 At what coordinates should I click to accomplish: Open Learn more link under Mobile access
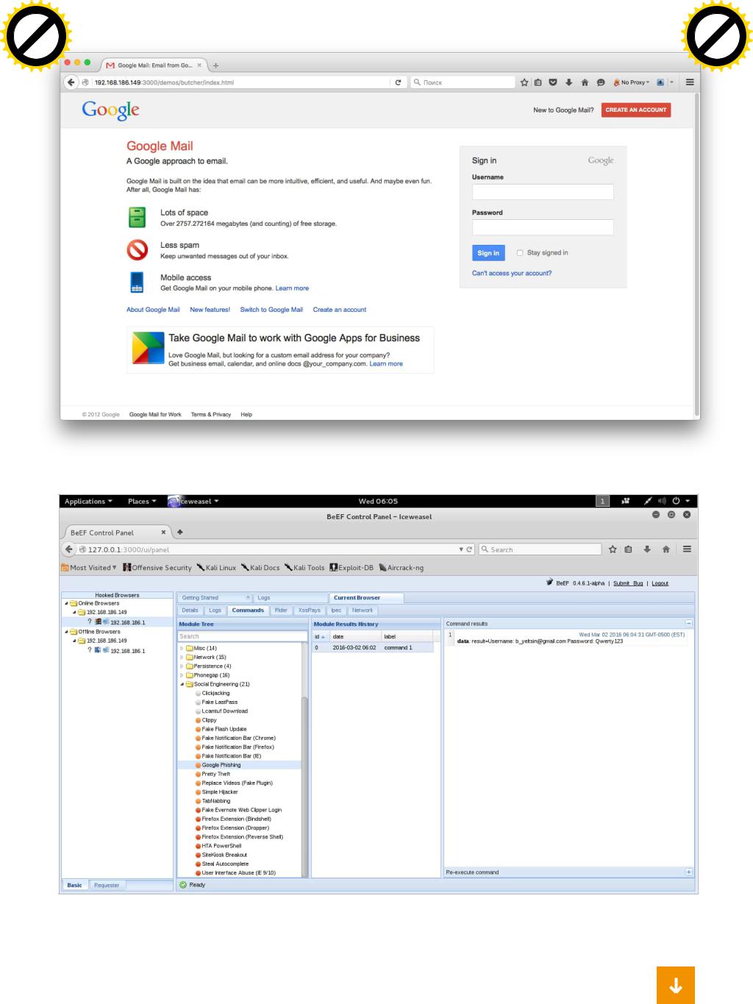292,288
